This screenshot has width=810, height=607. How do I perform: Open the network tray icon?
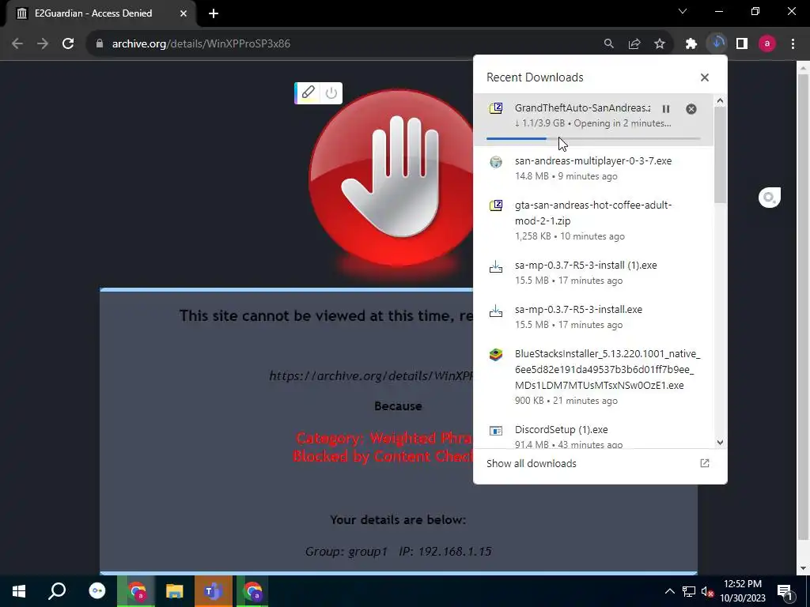pyautogui.click(x=689, y=591)
